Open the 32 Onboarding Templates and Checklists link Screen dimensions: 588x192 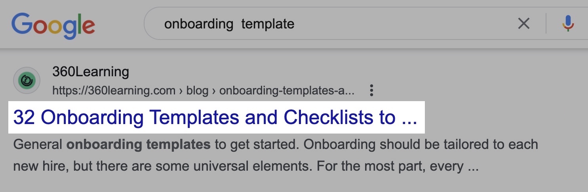[x=215, y=118]
